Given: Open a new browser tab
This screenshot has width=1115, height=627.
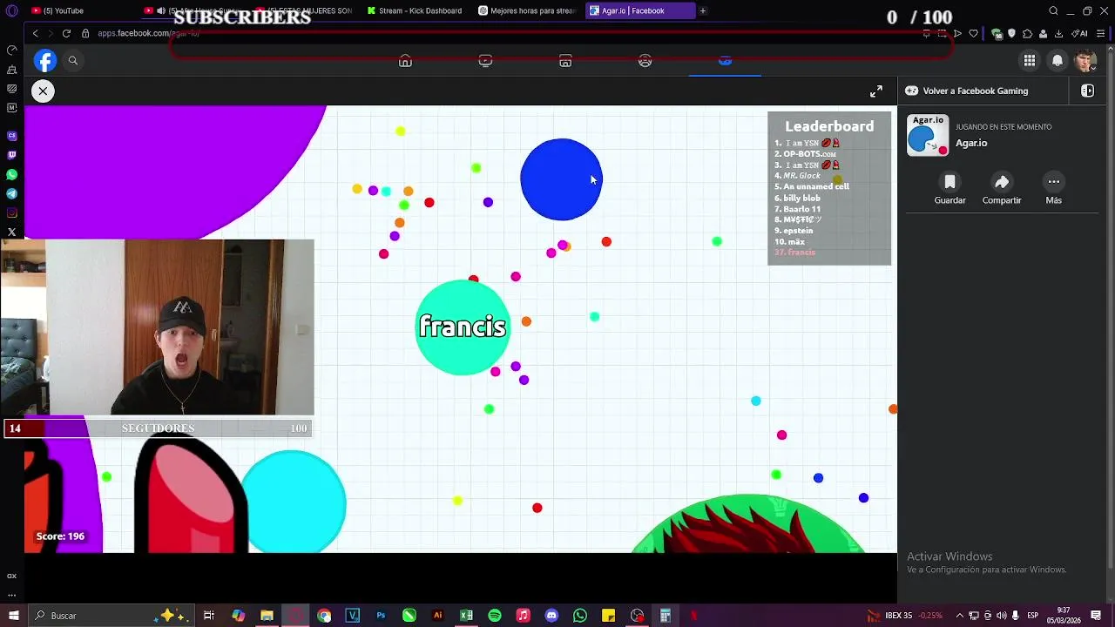Looking at the screenshot, I should (703, 10).
